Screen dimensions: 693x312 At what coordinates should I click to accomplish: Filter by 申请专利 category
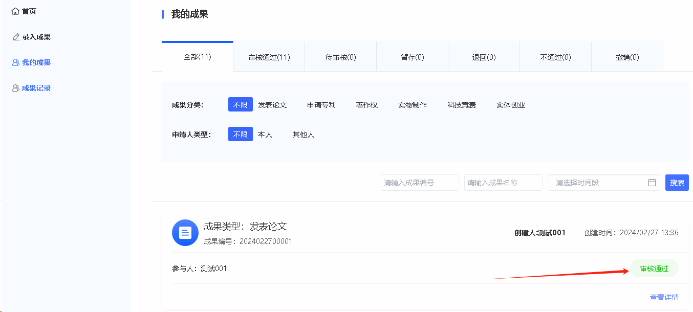coord(321,105)
